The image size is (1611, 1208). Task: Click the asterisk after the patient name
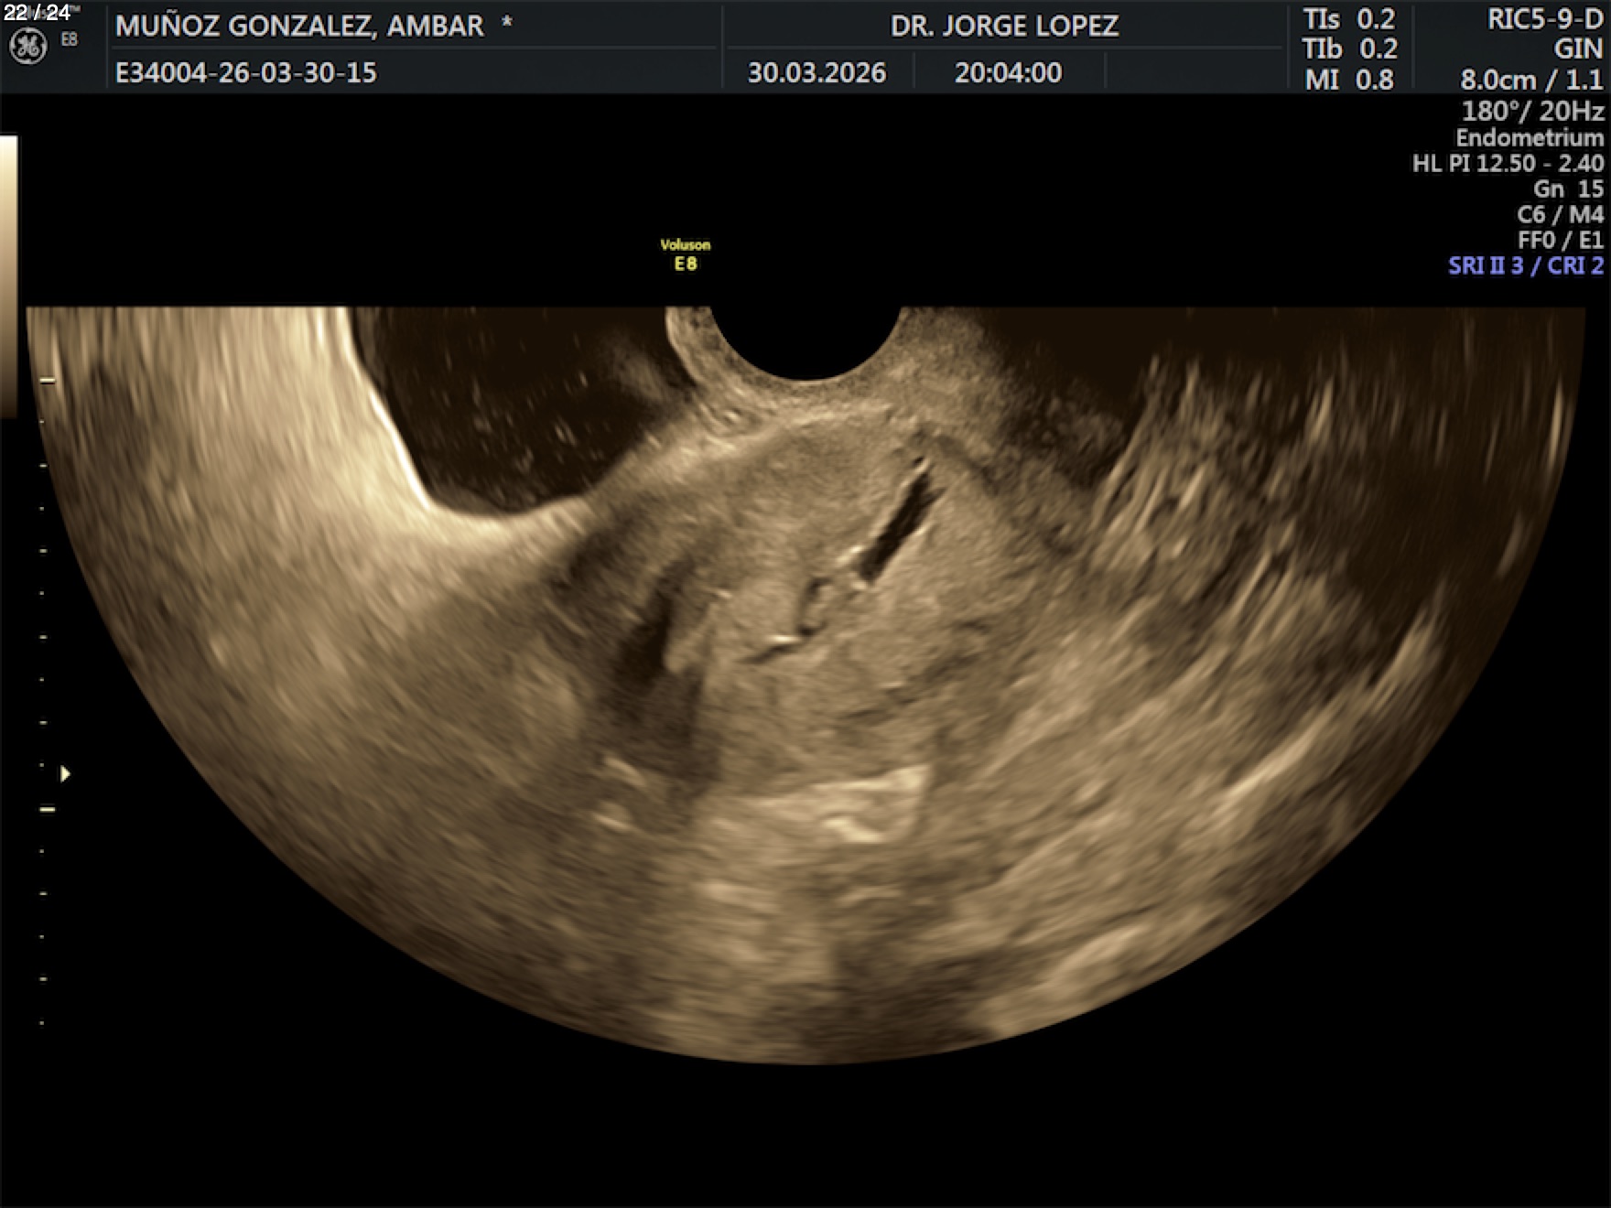click(x=506, y=24)
